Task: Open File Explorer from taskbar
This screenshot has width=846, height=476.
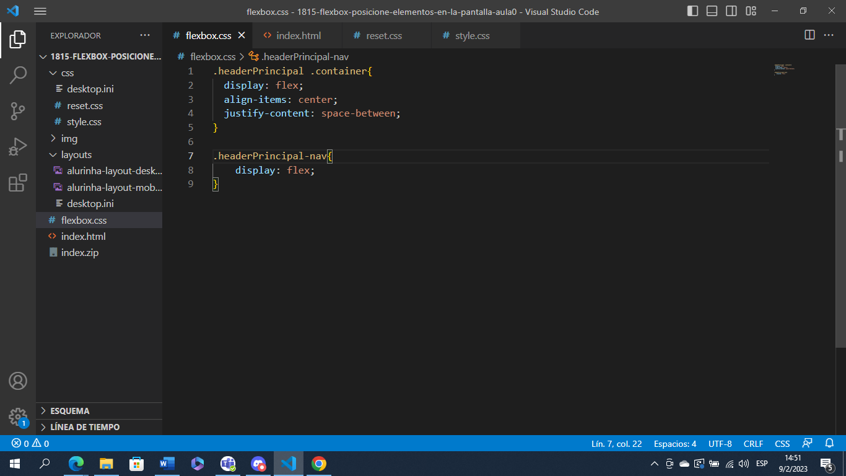Action: point(107,464)
